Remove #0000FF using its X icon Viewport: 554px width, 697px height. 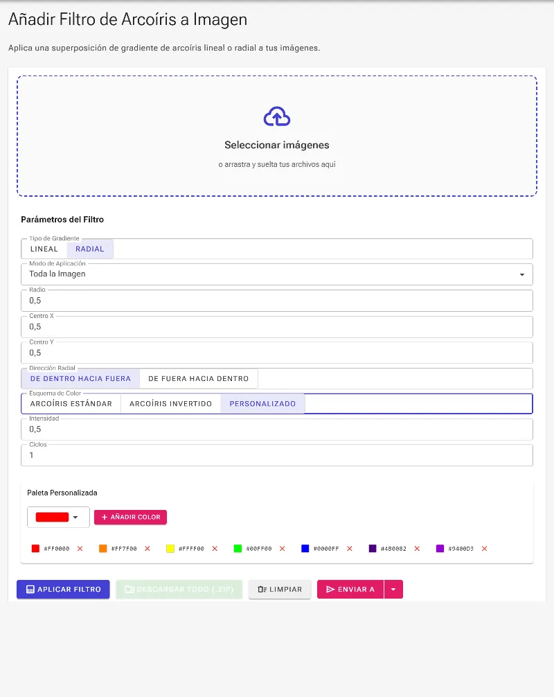350,549
